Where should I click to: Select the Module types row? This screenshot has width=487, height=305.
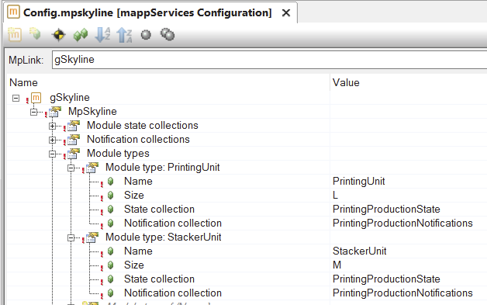(118, 154)
